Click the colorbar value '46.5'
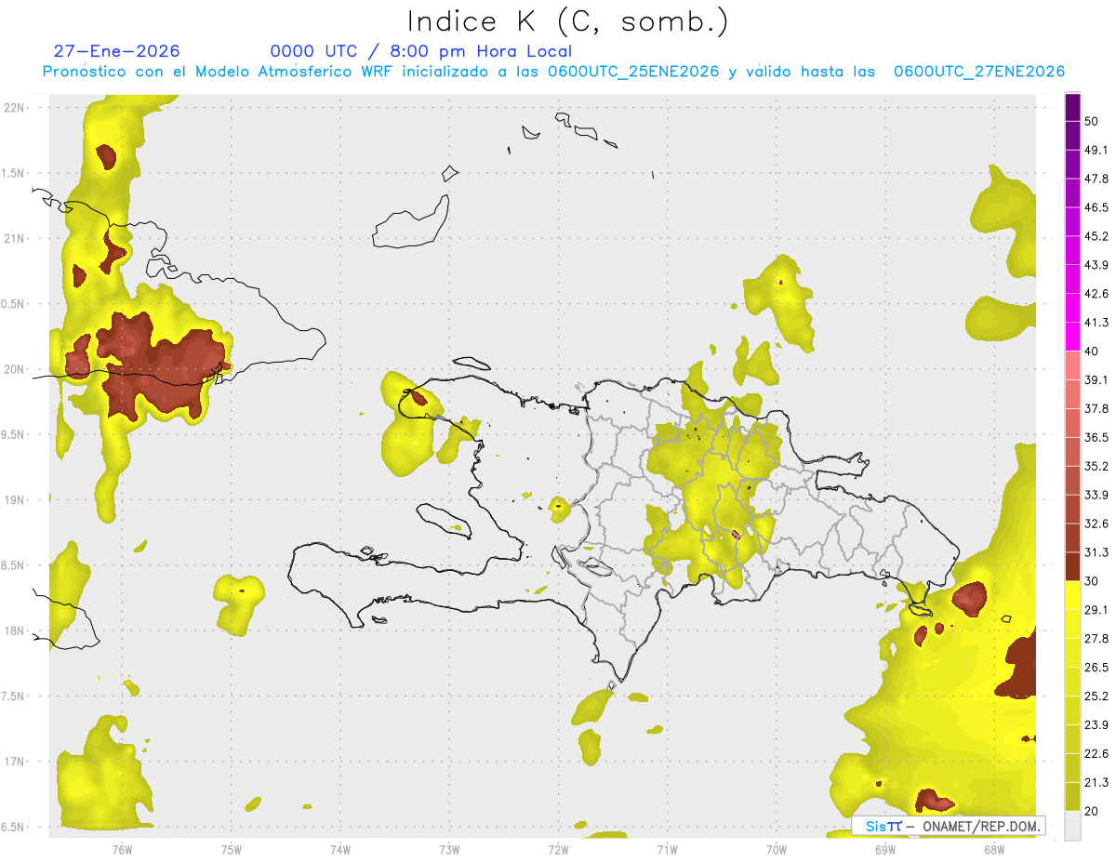This screenshot has height=862, width=1116. point(1096,207)
